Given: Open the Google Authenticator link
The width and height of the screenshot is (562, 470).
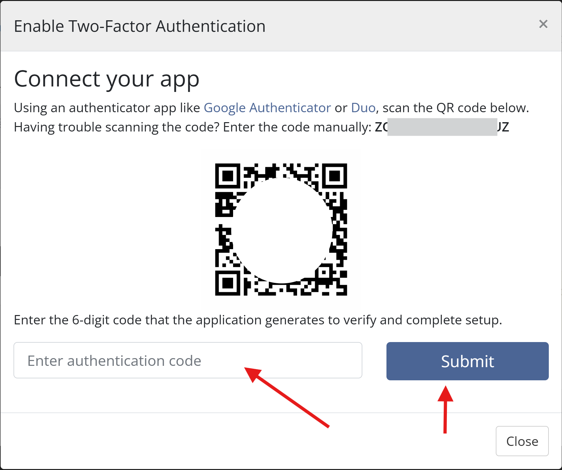Looking at the screenshot, I should point(267,108).
